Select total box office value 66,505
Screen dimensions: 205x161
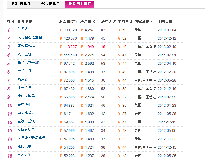(x=69, y=97)
